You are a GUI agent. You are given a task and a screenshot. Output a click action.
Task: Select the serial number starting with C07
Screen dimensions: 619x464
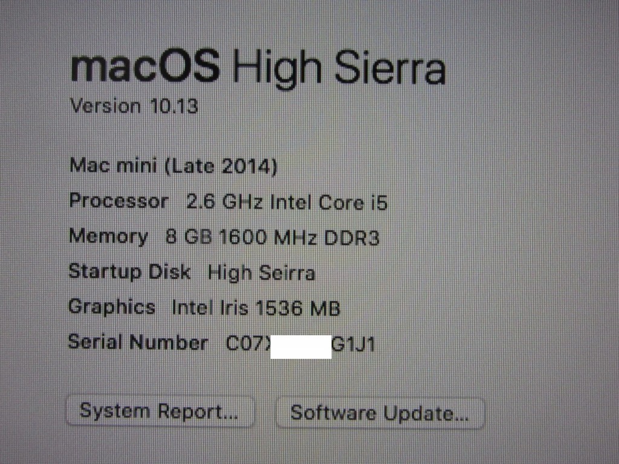[x=300, y=344]
